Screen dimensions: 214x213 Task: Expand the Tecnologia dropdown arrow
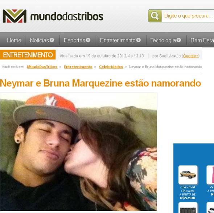(x=179, y=40)
